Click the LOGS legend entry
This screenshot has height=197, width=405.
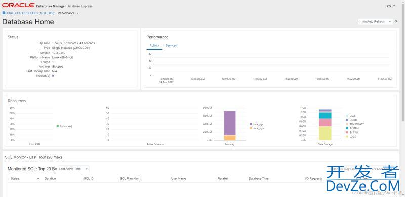coord(351,137)
